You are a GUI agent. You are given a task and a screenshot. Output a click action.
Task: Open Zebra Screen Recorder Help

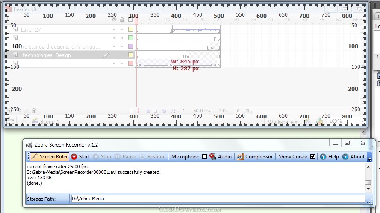tap(330, 157)
